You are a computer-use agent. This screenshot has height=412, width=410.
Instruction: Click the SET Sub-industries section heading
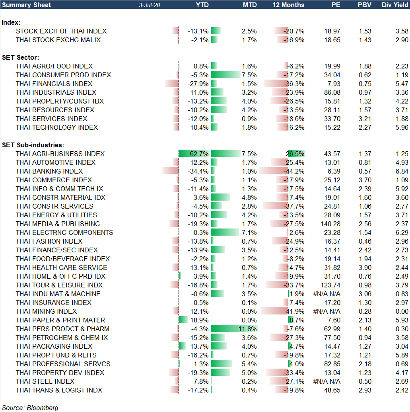coord(33,145)
